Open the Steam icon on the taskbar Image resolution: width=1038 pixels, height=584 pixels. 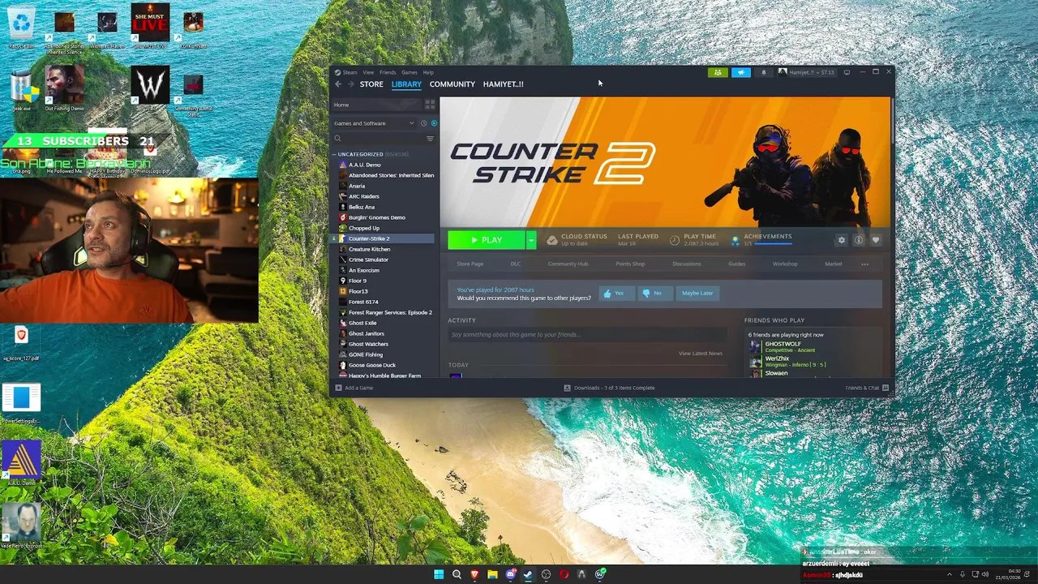pyautogui.click(x=528, y=574)
